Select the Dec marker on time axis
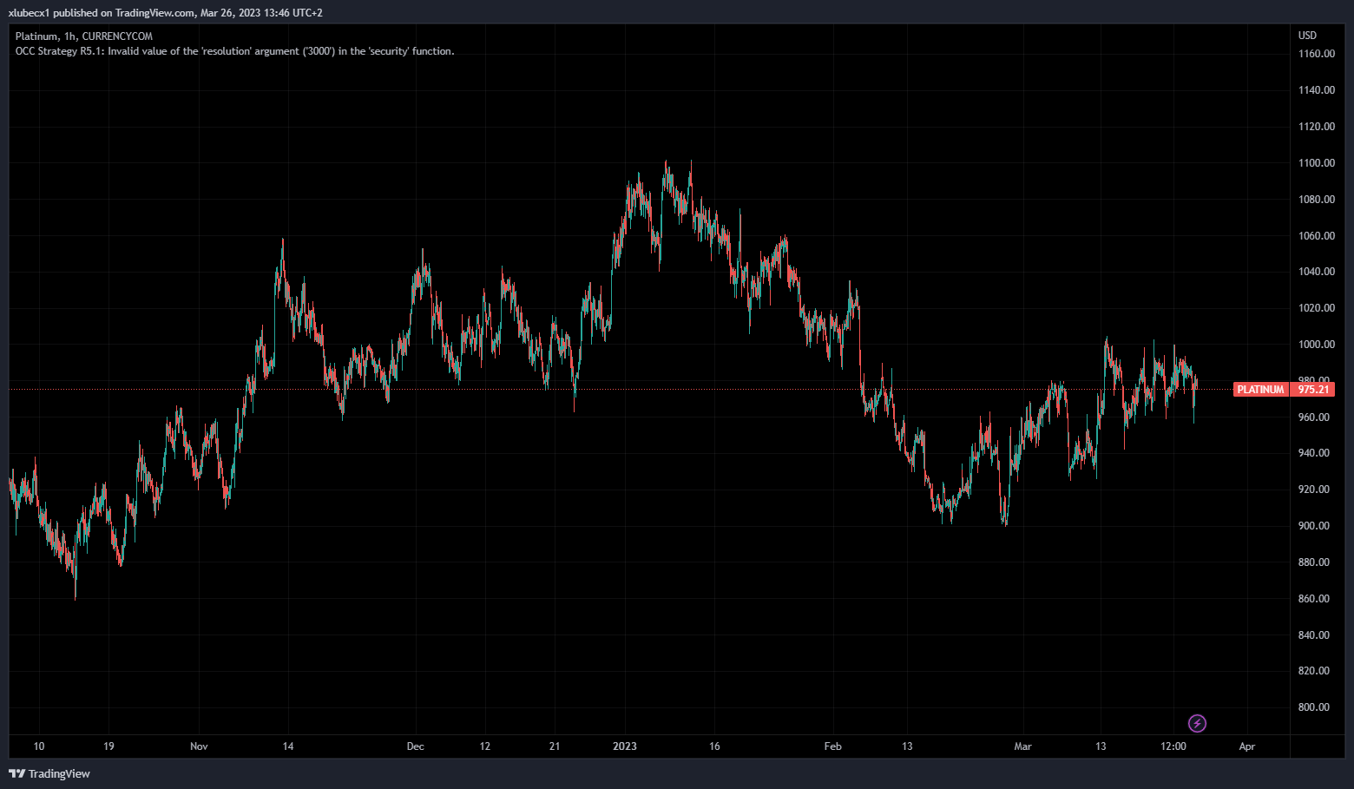The width and height of the screenshot is (1354, 789). [x=416, y=746]
